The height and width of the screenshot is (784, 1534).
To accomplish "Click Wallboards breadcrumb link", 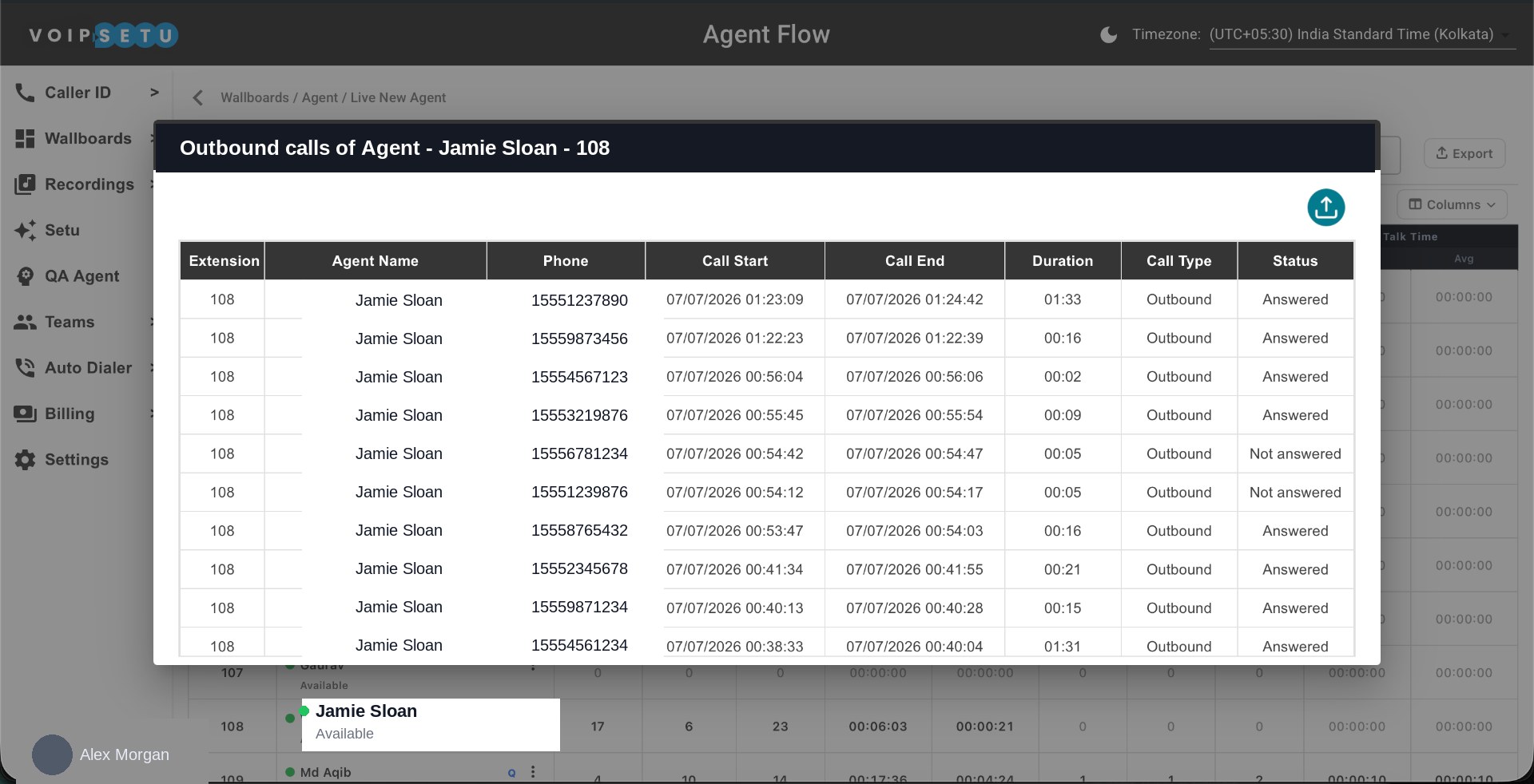I will [255, 97].
